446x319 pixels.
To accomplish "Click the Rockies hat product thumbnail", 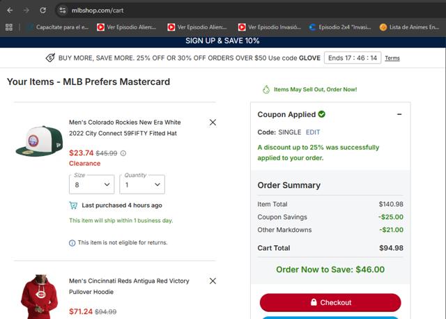I will click(x=39, y=141).
